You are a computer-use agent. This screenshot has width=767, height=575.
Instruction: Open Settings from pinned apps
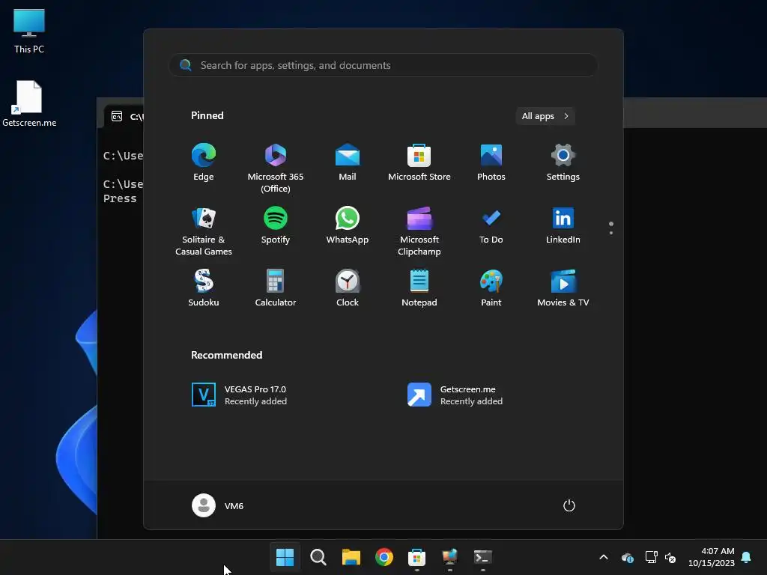(563, 162)
